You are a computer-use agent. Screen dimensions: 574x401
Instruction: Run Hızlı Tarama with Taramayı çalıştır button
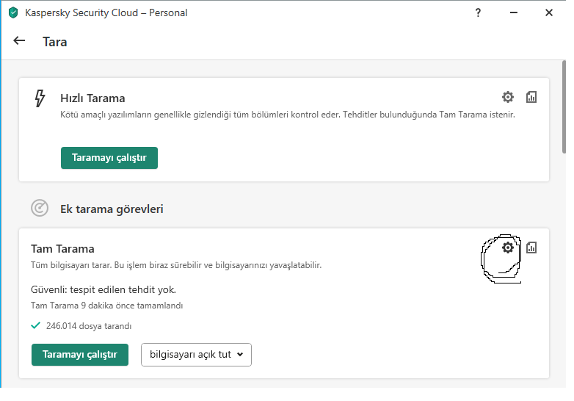109,158
